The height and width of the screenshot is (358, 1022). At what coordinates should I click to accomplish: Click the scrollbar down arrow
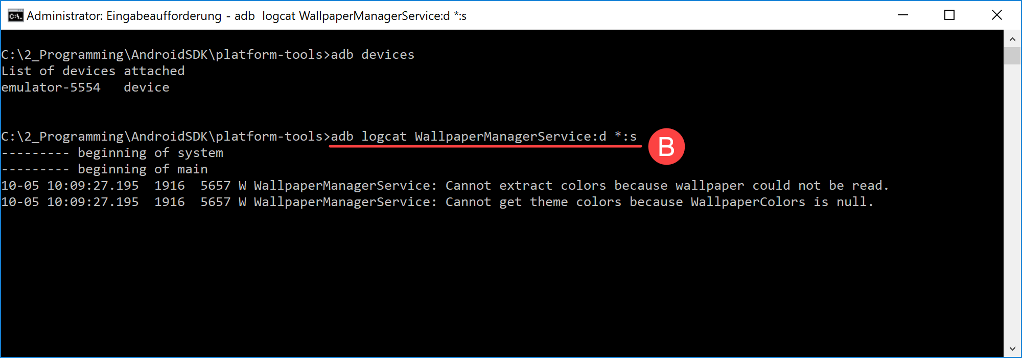1012,349
